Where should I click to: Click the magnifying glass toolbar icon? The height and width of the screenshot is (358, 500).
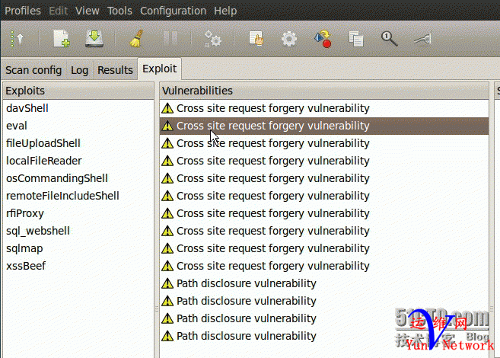click(390, 39)
